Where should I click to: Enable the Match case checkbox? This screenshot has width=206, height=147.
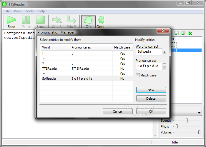[x=138, y=75]
